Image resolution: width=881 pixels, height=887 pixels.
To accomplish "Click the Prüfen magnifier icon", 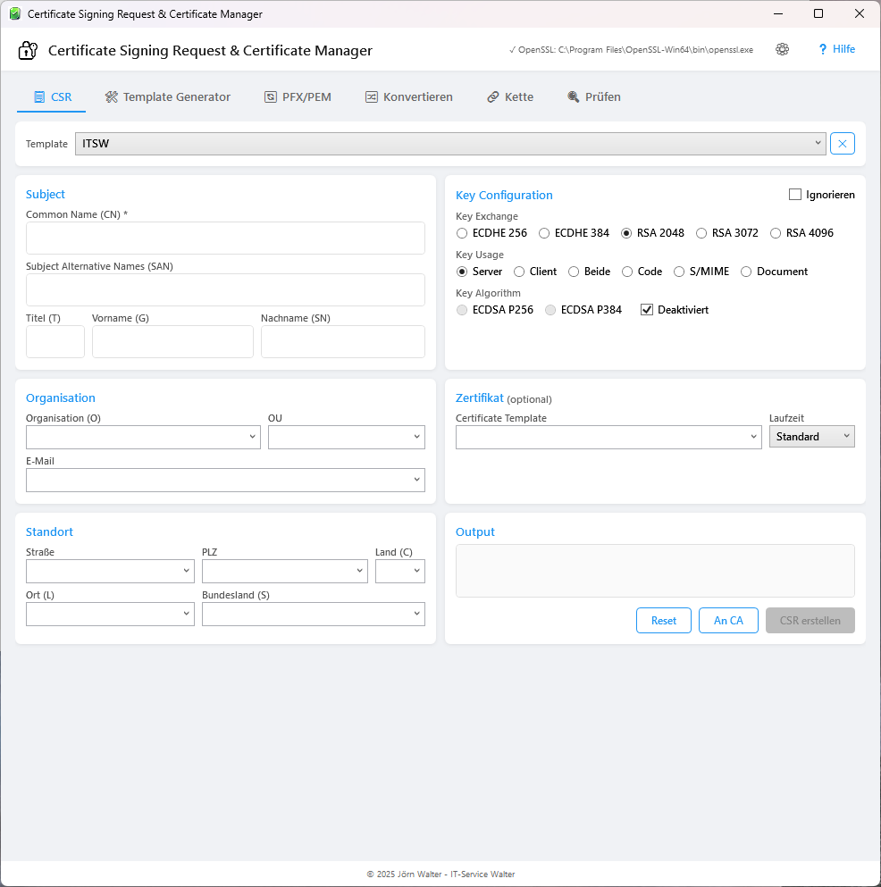I will point(572,96).
